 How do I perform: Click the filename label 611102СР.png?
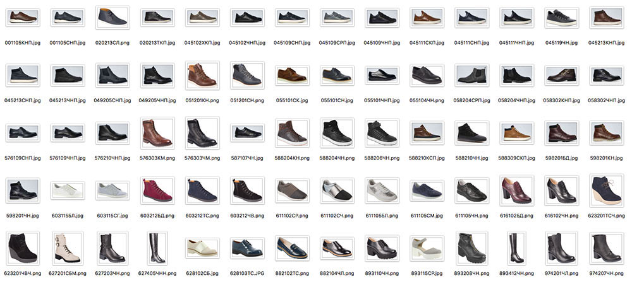(292, 216)
